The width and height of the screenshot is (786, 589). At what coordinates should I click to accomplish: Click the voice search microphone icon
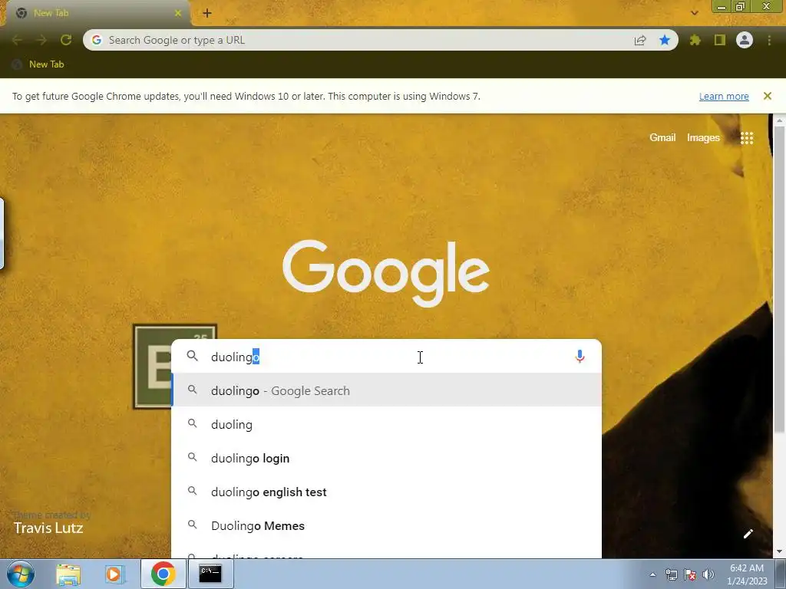[580, 356]
